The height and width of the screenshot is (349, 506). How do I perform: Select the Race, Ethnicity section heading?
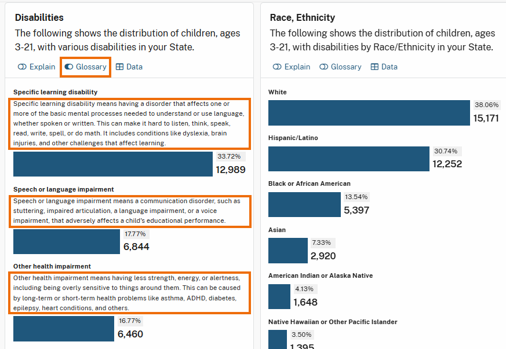click(x=301, y=17)
